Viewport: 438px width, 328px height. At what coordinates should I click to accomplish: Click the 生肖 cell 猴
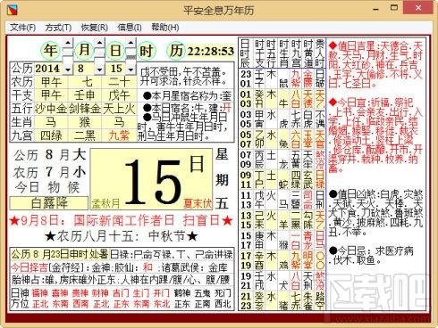coord(85,122)
